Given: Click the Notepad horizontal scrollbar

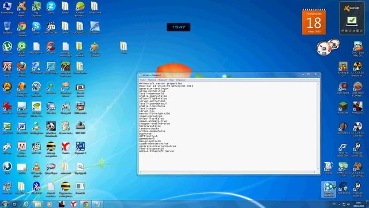Looking at the screenshot, I should tap(228, 172).
